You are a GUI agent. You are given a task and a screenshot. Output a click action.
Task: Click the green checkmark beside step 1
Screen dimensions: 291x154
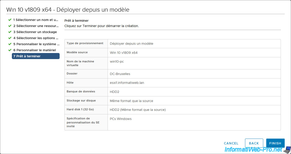10,20
